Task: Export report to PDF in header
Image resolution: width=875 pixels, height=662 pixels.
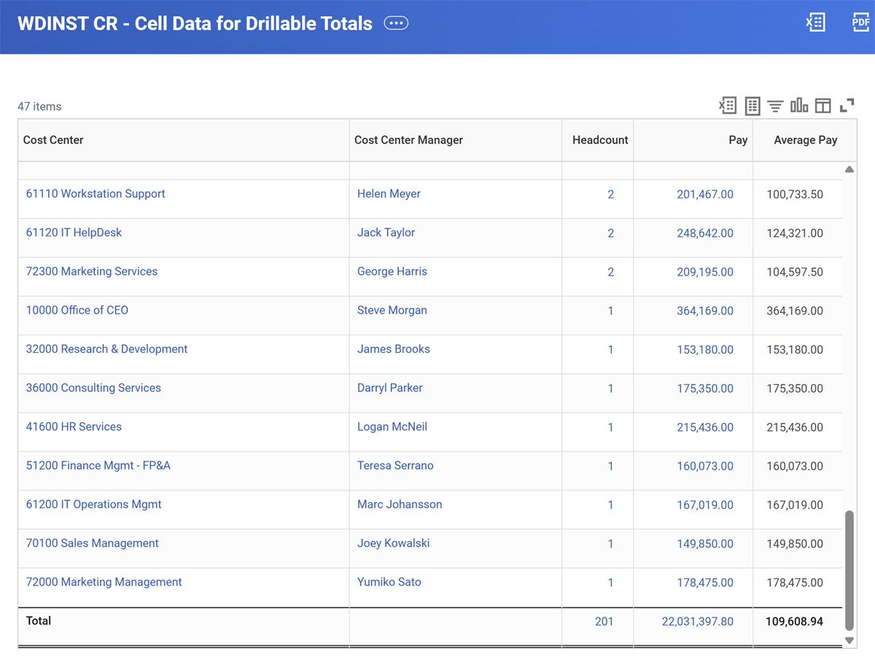Action: point(860,23)
